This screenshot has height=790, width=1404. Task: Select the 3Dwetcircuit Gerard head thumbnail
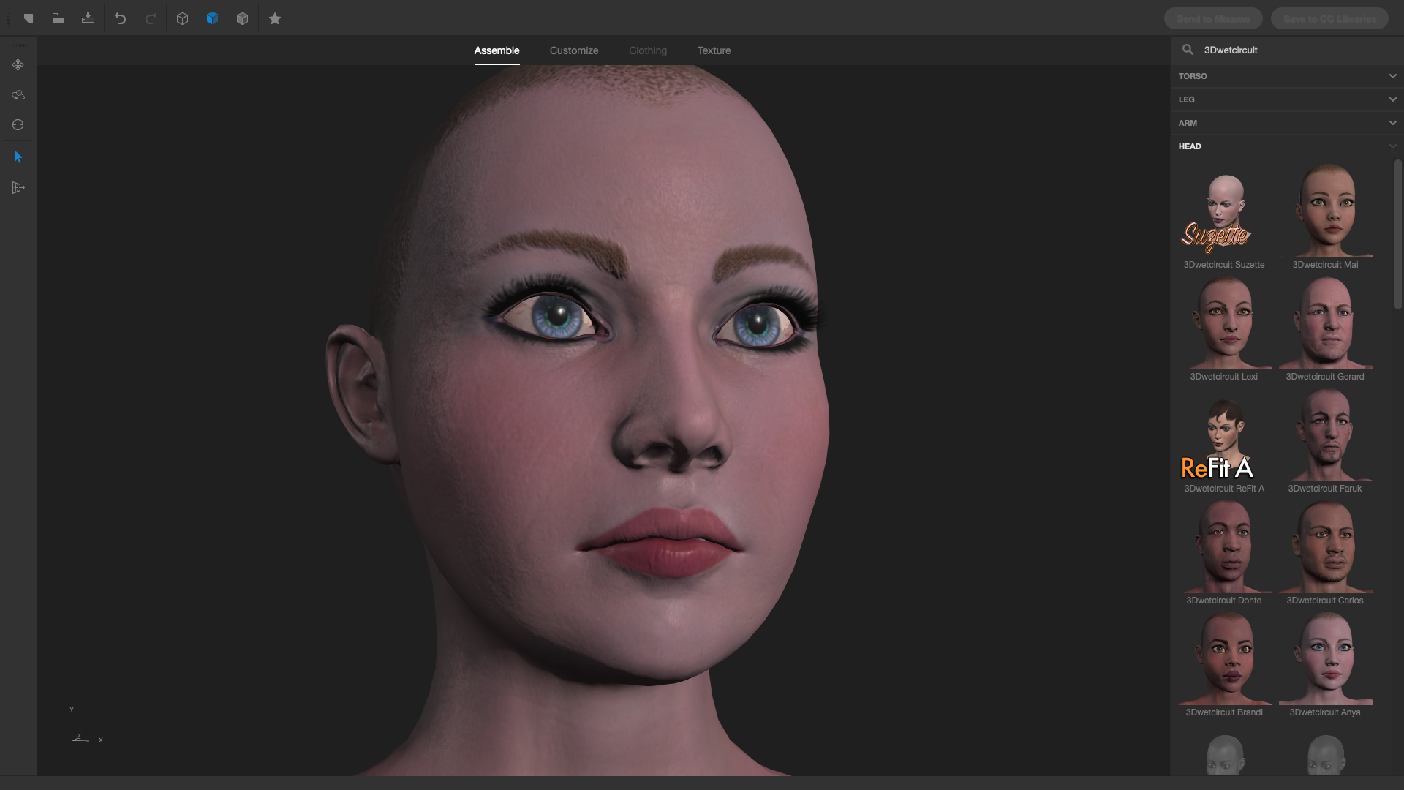[x=1326, y=324]
